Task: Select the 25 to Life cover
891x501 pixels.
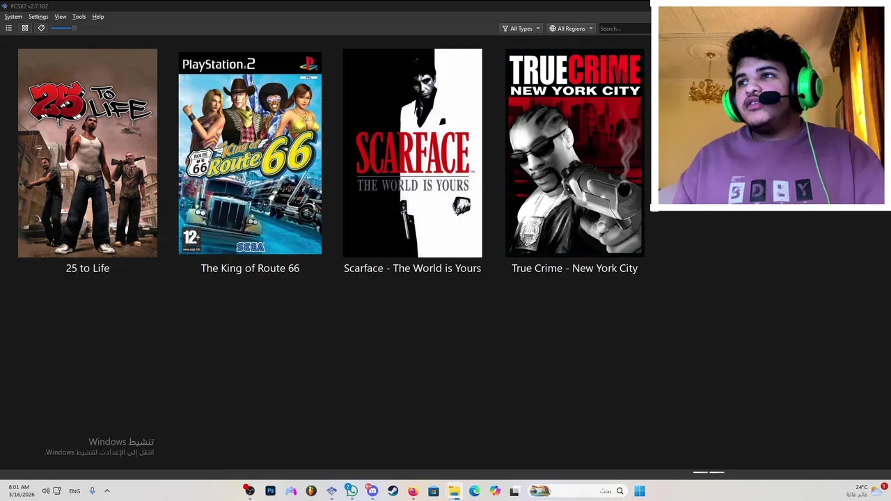Action: pos(88,153)
